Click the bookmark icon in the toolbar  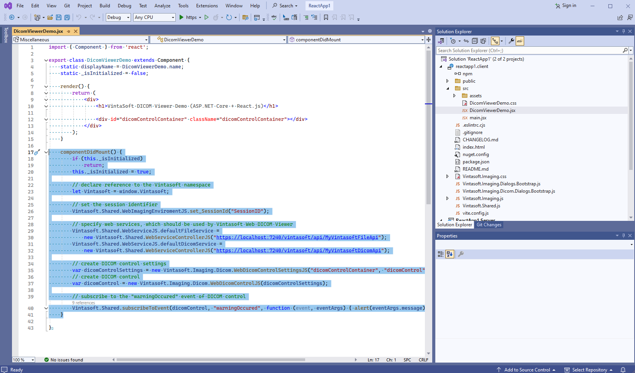pos(326,17)
